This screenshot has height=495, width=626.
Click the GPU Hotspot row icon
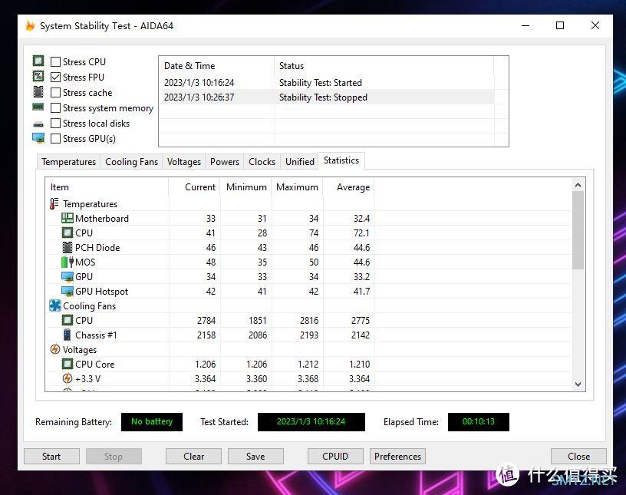click(x=68, y=292)
